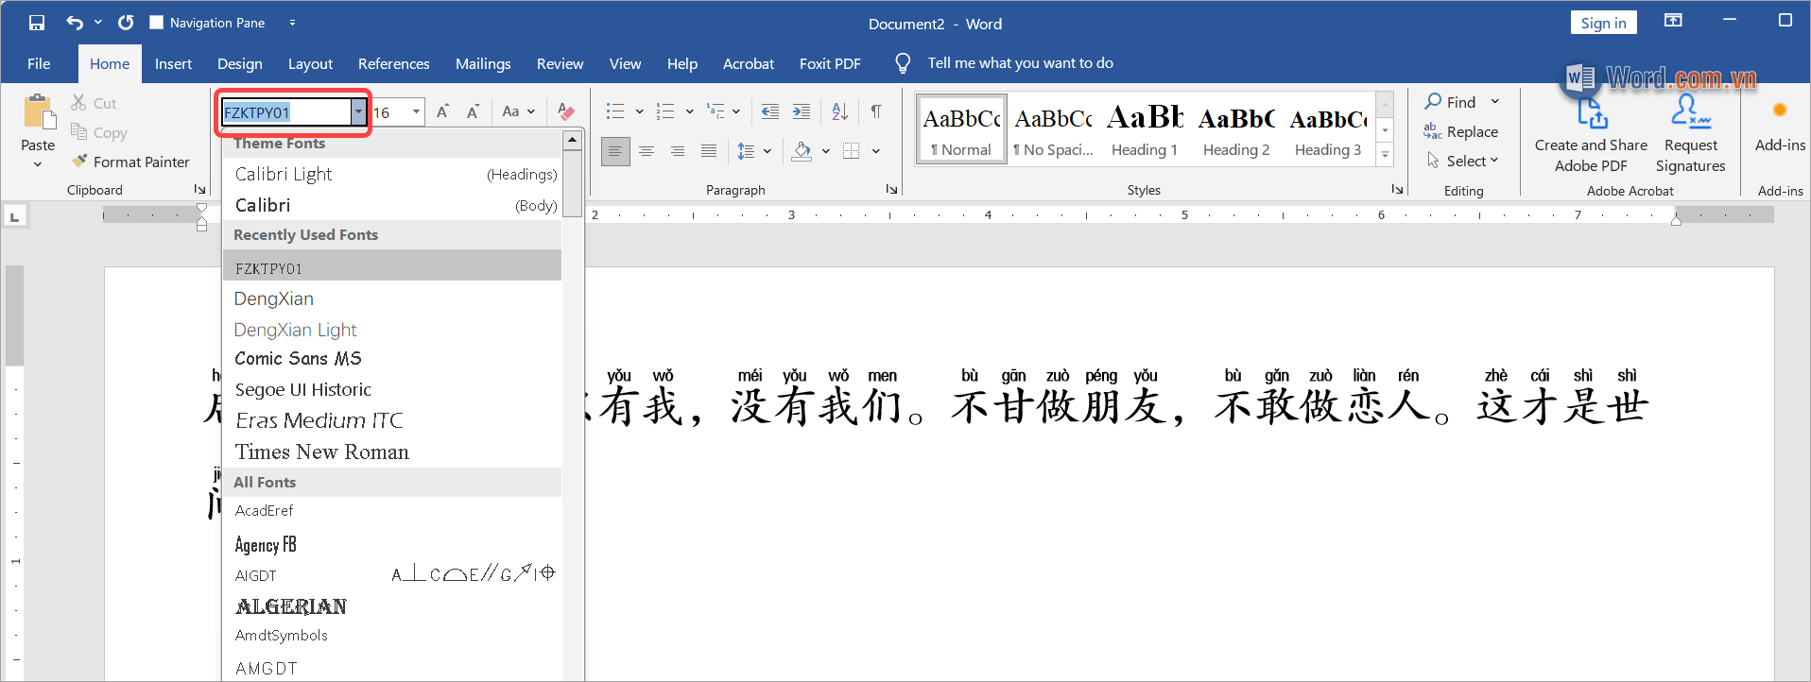Choose Calibri Light from Theme Fonts

point(392,174)
